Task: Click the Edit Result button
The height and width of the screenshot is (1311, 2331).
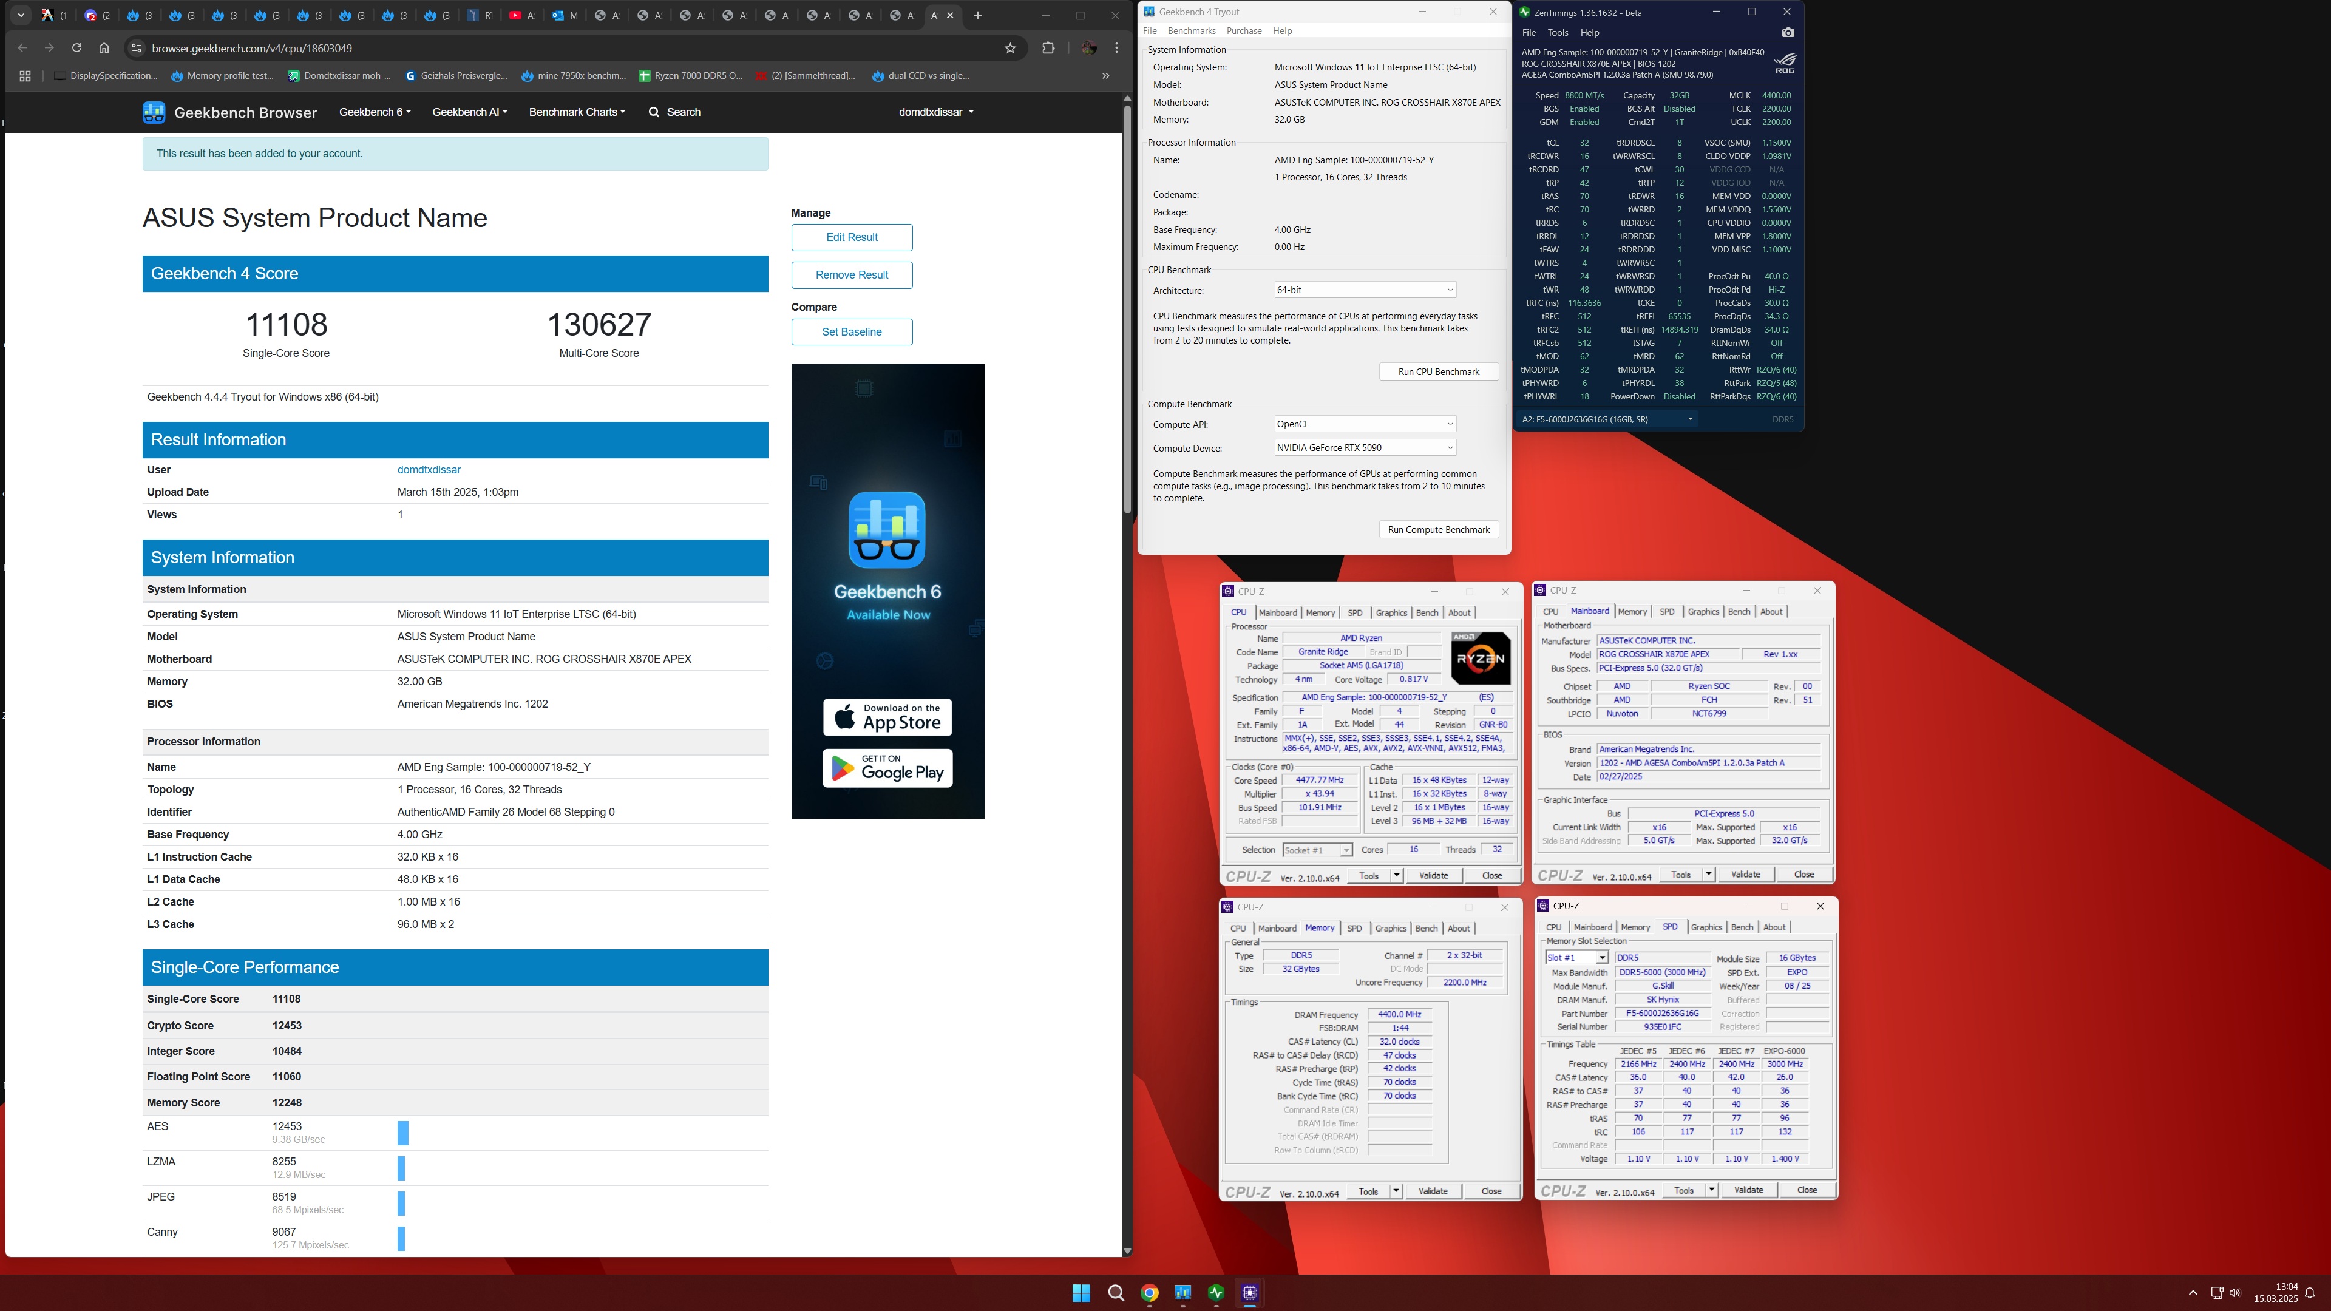Action: [852, 237]
